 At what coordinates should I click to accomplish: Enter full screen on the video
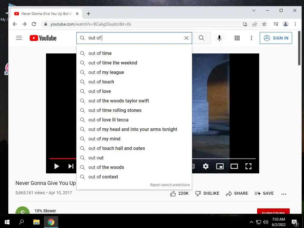pyautogui.click(x=248, y=166)
